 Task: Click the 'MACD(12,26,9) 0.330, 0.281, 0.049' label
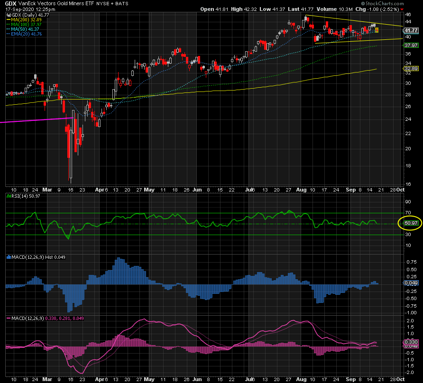pyautogui.click(x=47, y=319)
